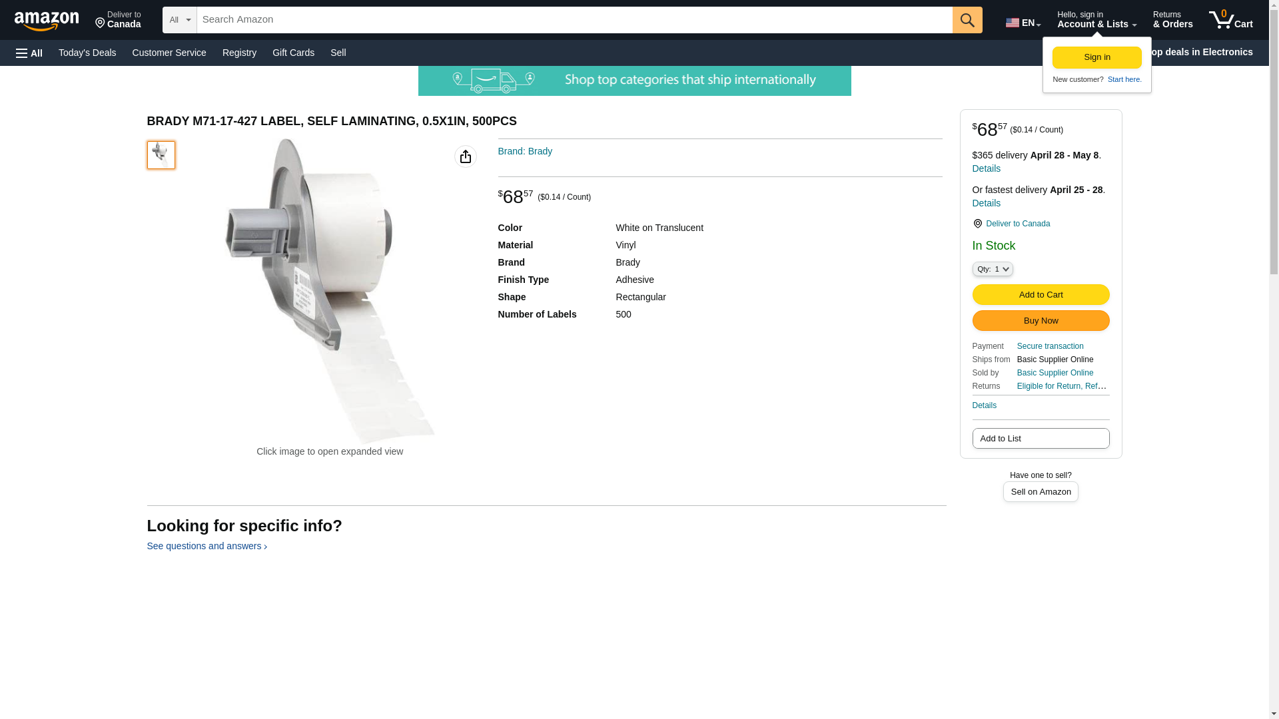The height and width of the screenshot is (719, 1279).
Task: Open the EN language flag selector
Action: [1023, 22]
